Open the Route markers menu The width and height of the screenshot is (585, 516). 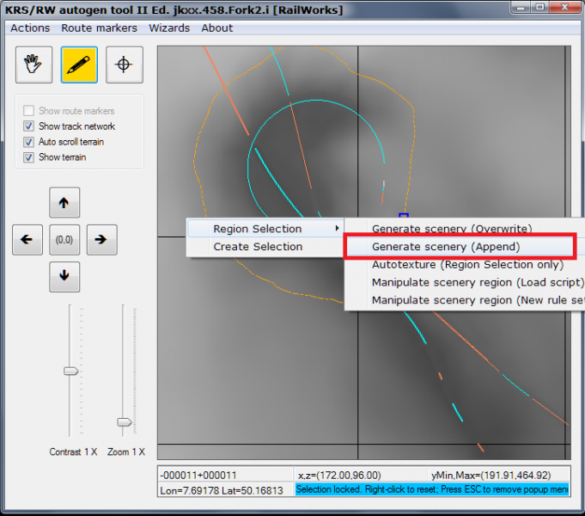pos(99,28)
